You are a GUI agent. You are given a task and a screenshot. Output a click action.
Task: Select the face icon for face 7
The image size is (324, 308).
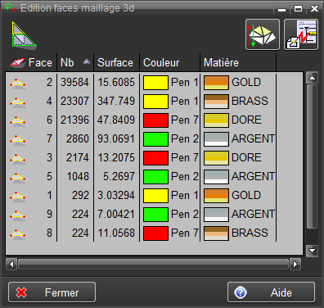[18, 139]
